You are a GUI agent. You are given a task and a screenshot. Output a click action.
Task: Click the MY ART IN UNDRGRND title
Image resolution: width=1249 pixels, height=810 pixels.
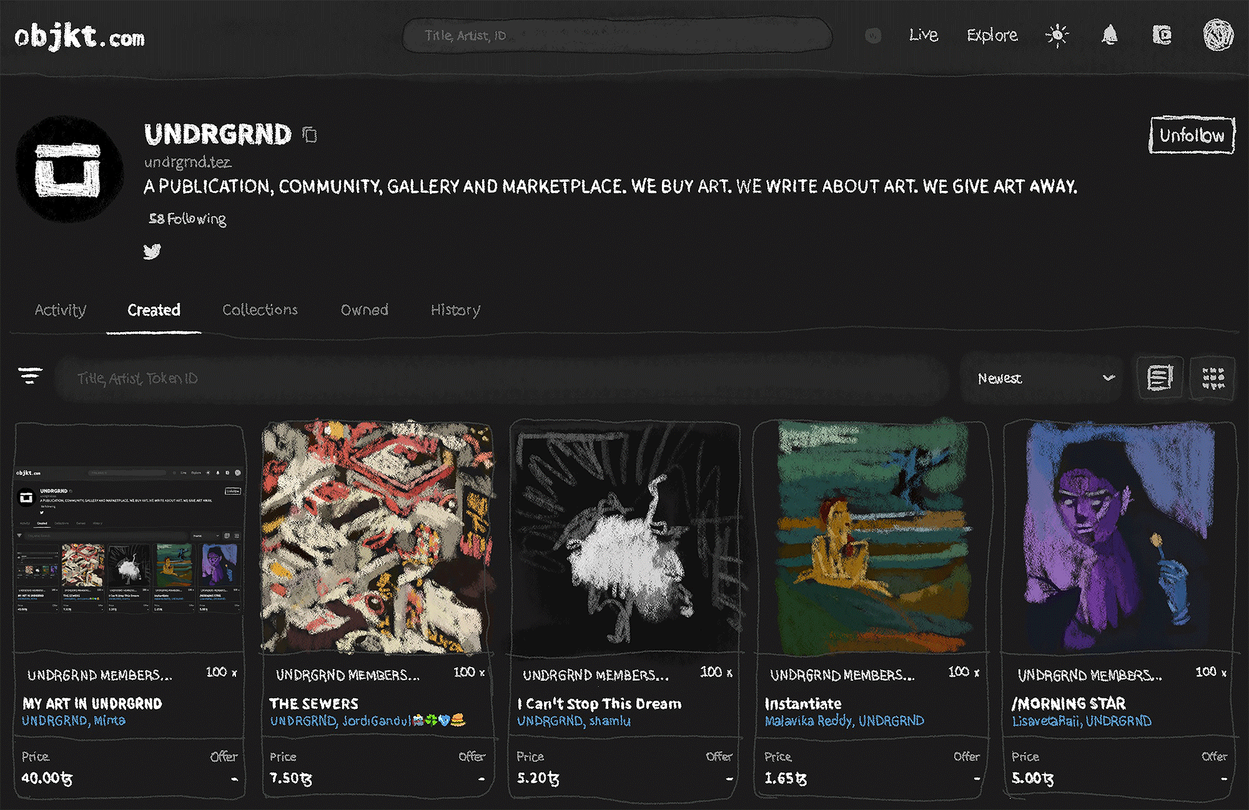pos(92,703)
